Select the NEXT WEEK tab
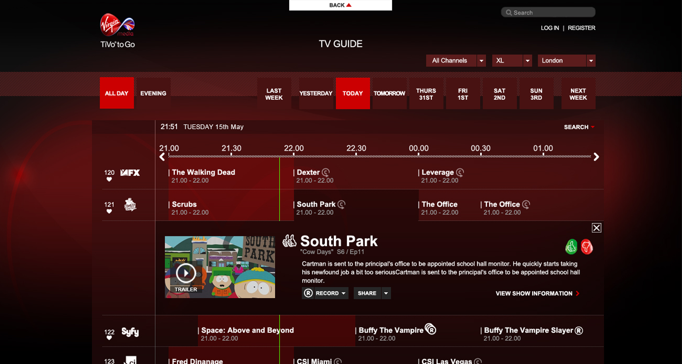The image size is (682, 364). coord(578,94)
